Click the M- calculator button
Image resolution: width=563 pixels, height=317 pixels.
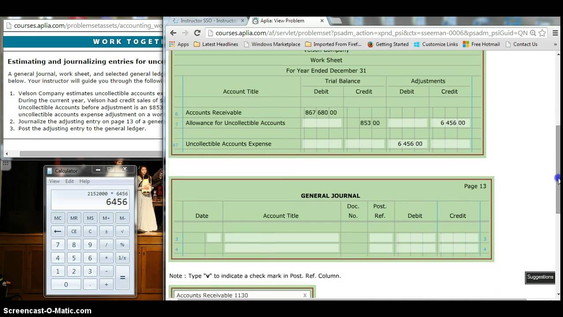tap(122, 218)
